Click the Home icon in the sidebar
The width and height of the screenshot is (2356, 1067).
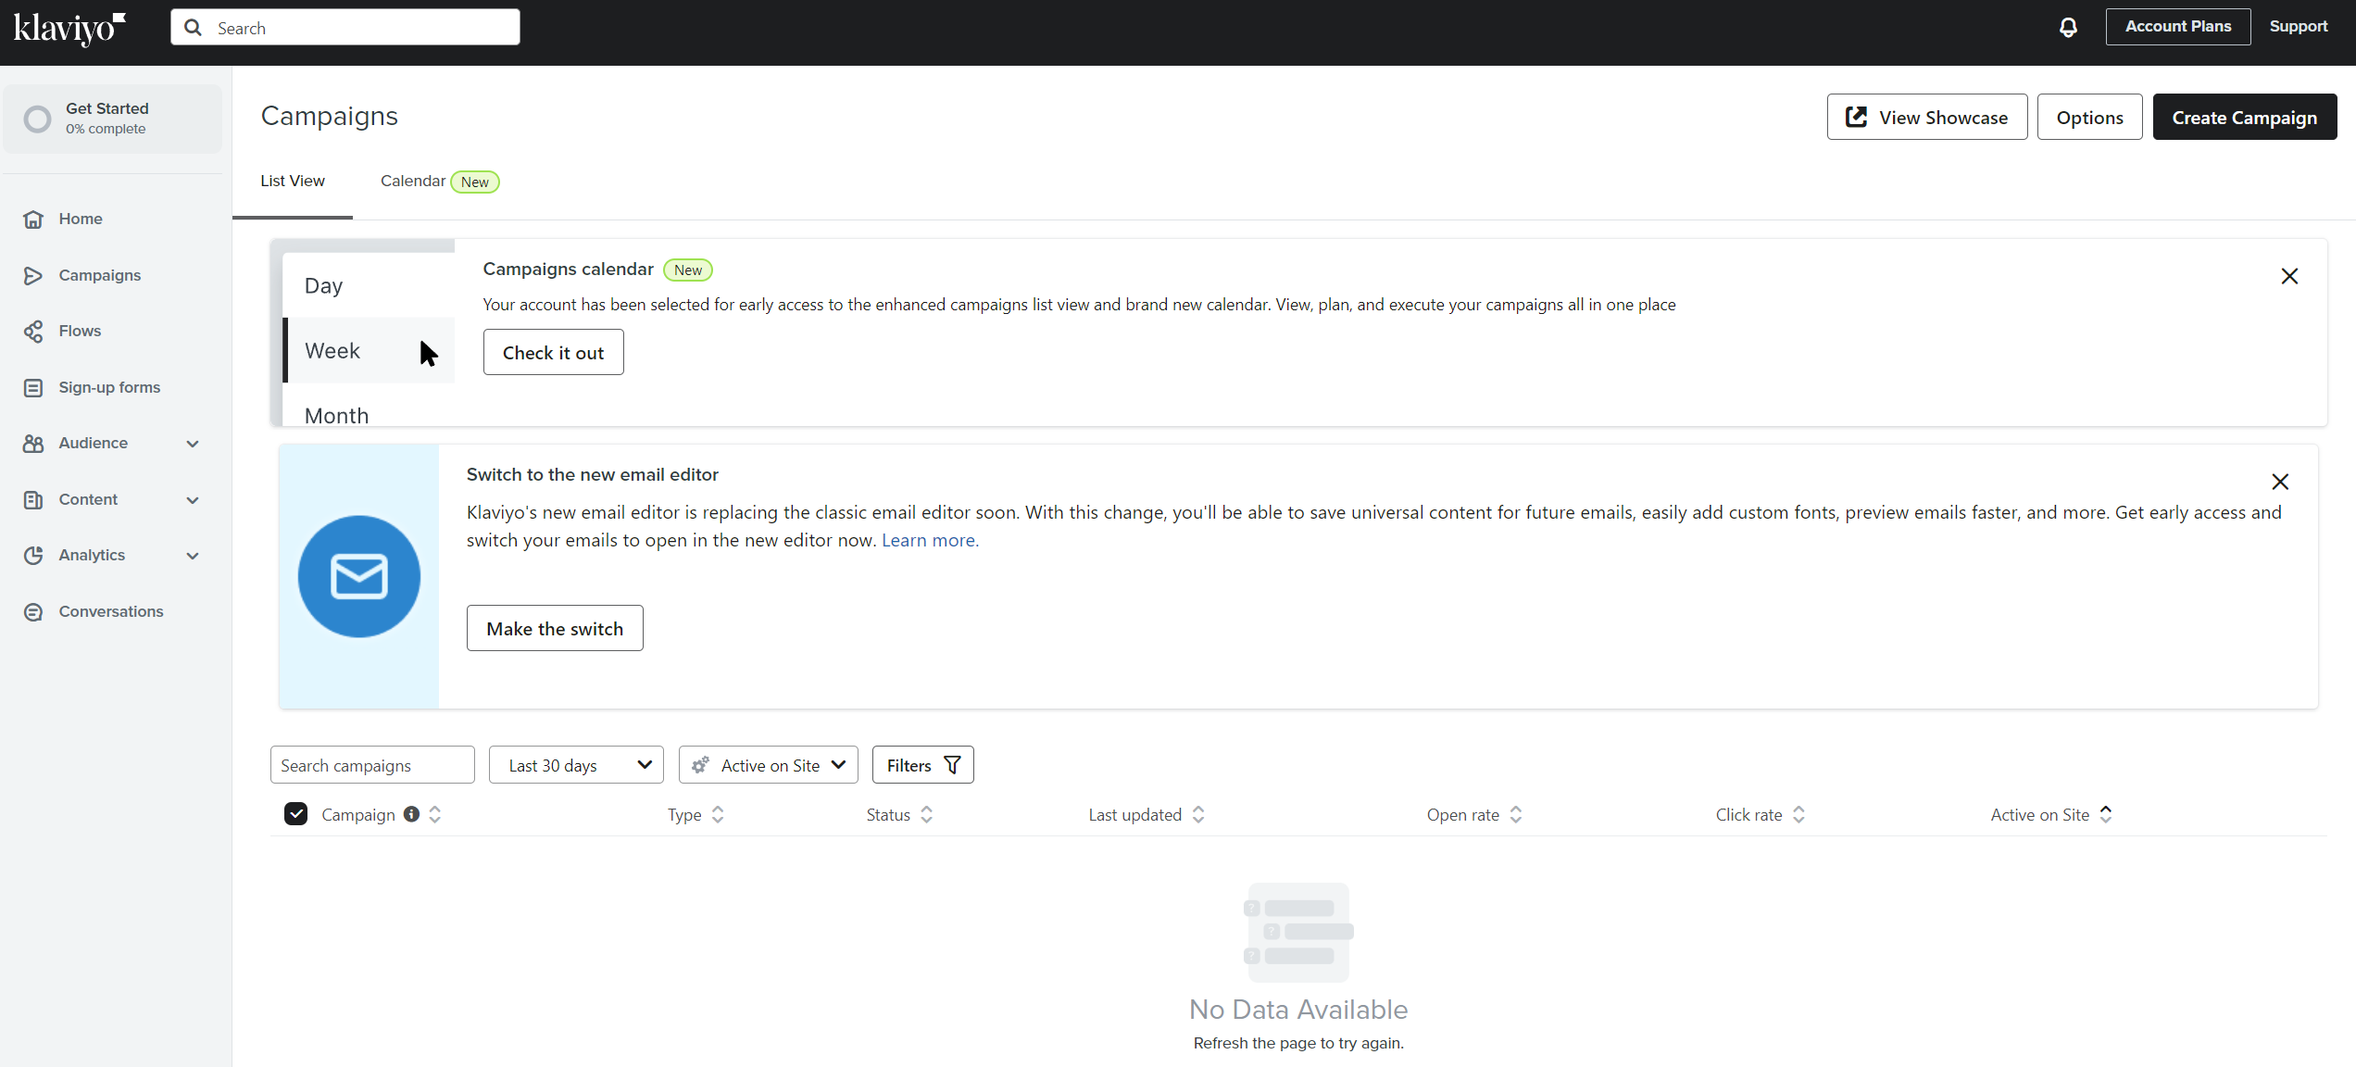(x=33, y=219)
